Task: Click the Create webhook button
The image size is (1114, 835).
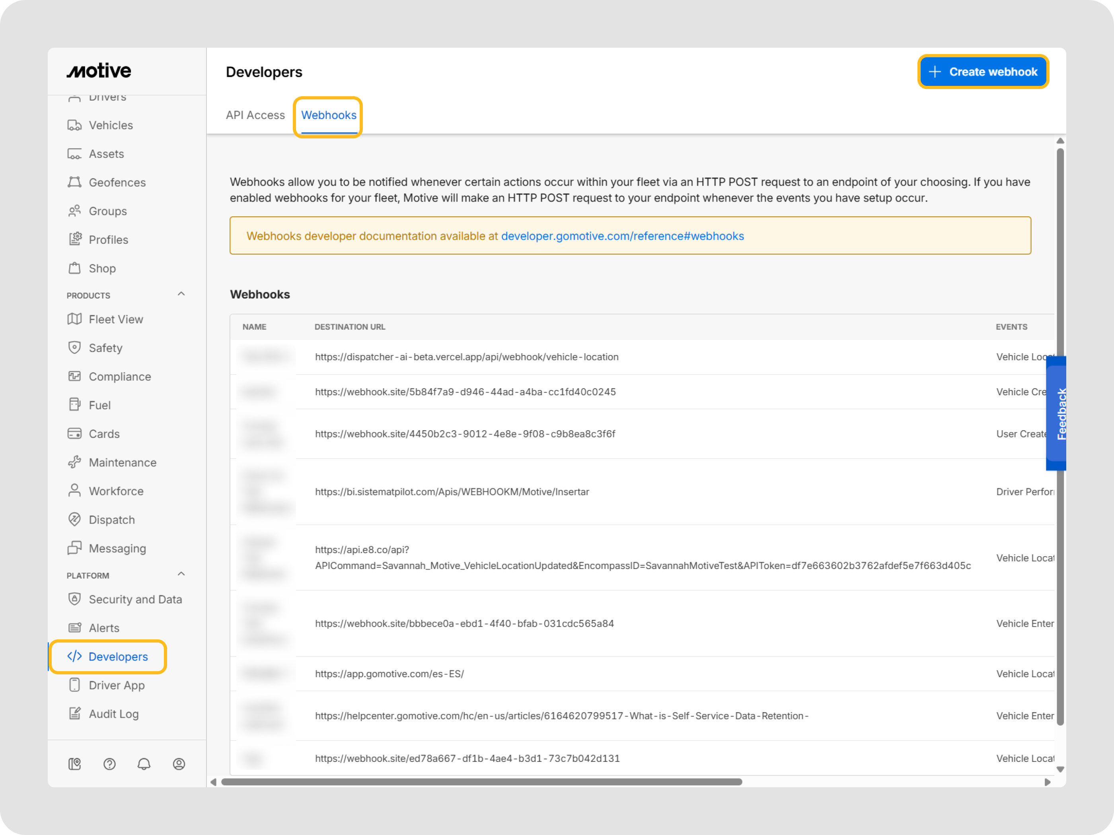Action: (983, 72)
